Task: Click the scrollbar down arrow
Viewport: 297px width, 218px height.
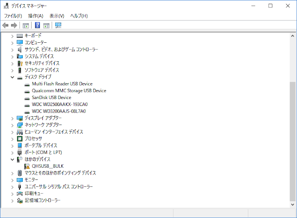Action: (293, 205)
